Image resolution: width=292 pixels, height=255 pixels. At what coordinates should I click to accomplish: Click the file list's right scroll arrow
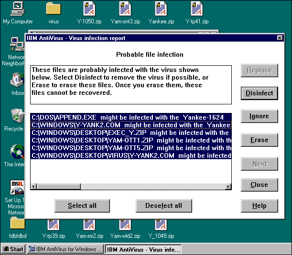pos(228,186)
